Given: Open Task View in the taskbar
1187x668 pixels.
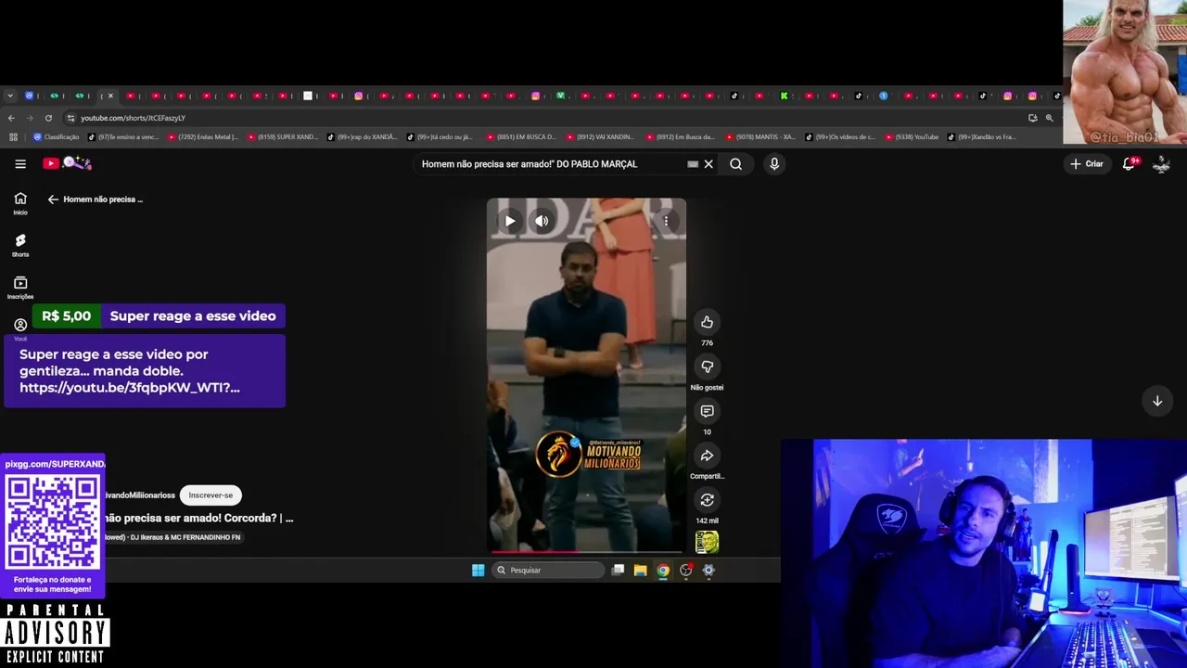Looking at the screenshot, I should [618, 571].
